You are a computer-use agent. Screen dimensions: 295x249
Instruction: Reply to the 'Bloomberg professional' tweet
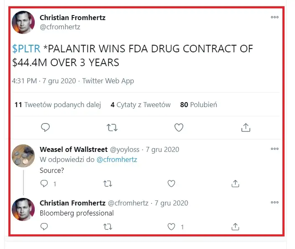click(44, 227)
